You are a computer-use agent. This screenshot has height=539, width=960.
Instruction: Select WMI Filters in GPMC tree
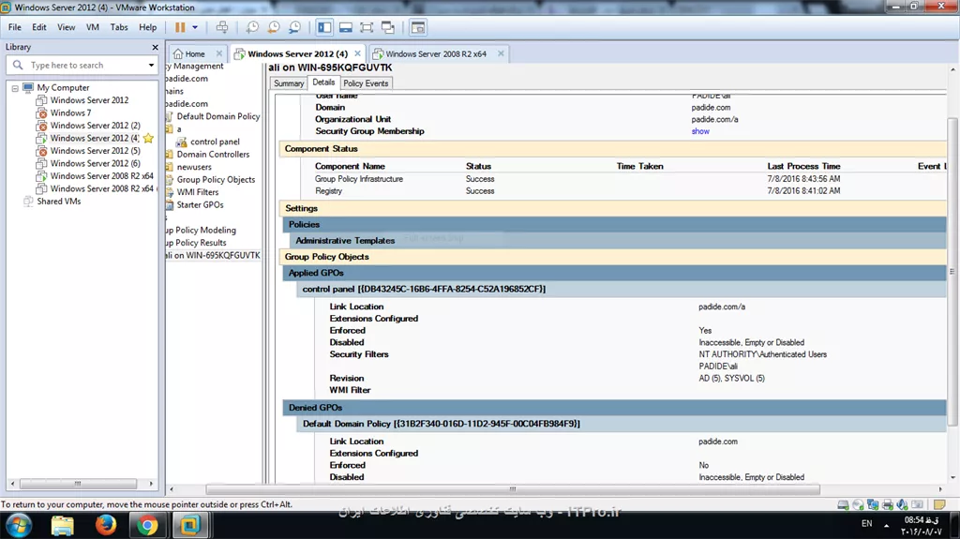point(197,192)
